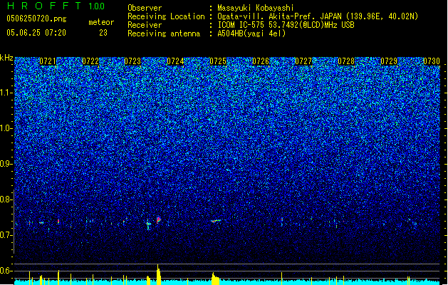Click the date stamp 05.06.25 07:20

pos(36,33)
